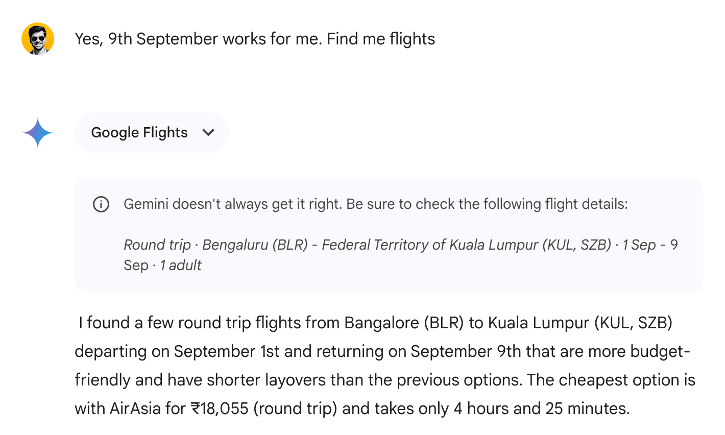The height and width of the screenshot is (435, 725).
Task: Click the Gemini sparkle icon
Action: tap(38, 133)
